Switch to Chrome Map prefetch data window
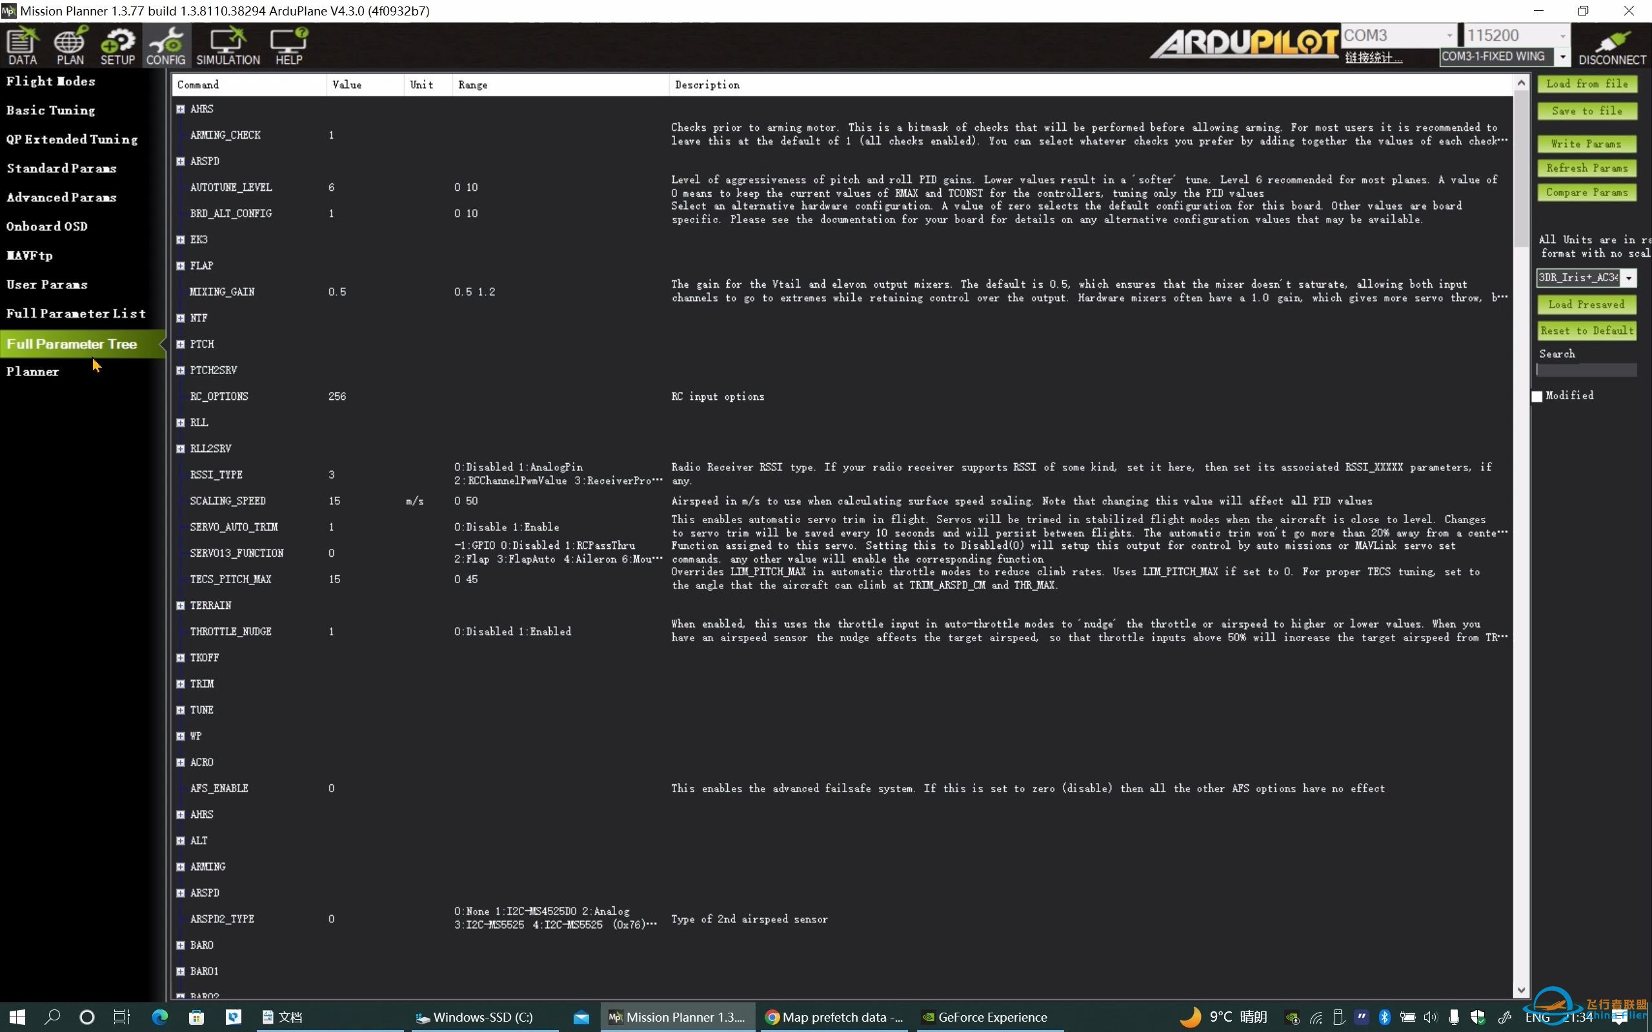Image resolution: width=1652 pixels, height=1032 pixels. [834, 1017]
